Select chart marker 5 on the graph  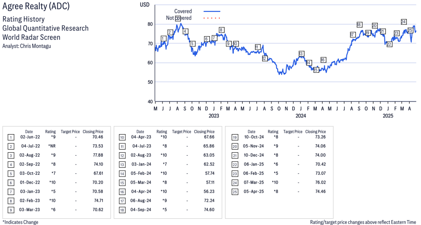(192, 44)
